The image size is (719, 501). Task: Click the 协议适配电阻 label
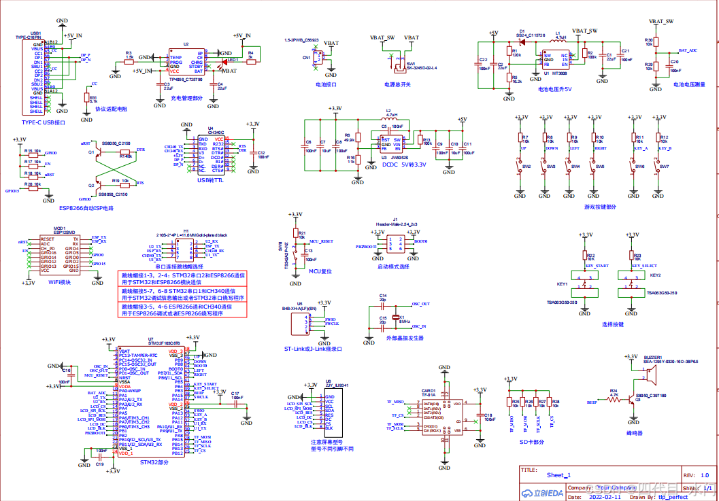pyautogui.click(x=111, y=109)
